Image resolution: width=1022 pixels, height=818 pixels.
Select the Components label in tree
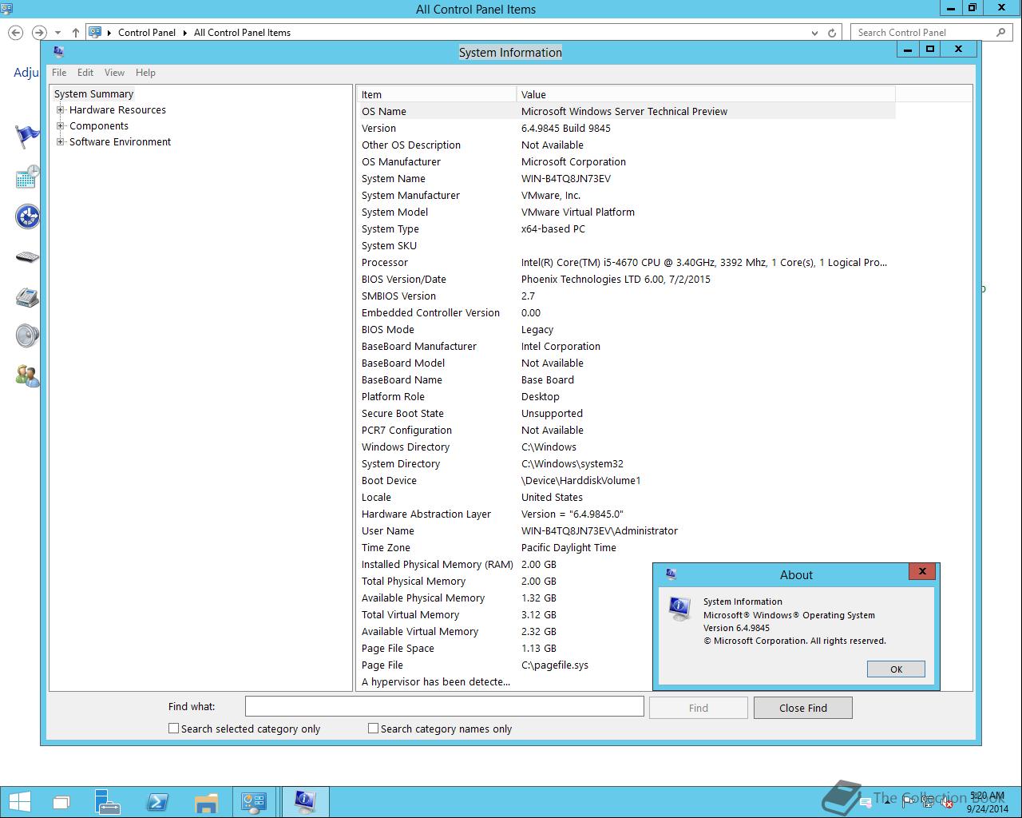[99, 126]
